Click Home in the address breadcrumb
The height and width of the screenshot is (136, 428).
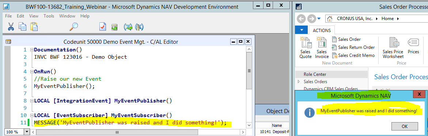(x=387, y=19)
